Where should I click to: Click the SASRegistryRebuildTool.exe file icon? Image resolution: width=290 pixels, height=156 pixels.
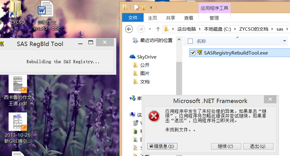pyautogui.click(x=199, y=52)
